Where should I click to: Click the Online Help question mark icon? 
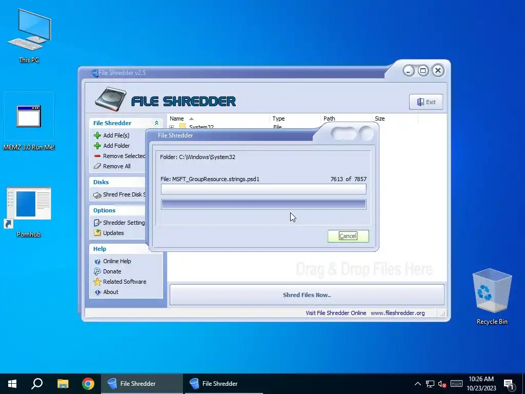[x=97, y=261]
